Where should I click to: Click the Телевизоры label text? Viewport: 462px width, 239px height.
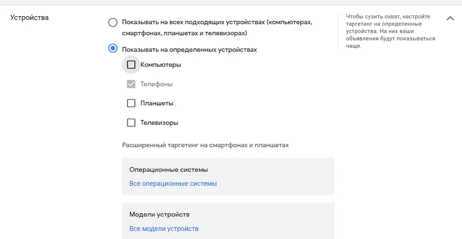159,123
